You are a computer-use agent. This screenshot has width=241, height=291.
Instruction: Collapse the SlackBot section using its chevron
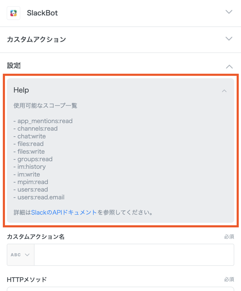[x=229, y=12]
